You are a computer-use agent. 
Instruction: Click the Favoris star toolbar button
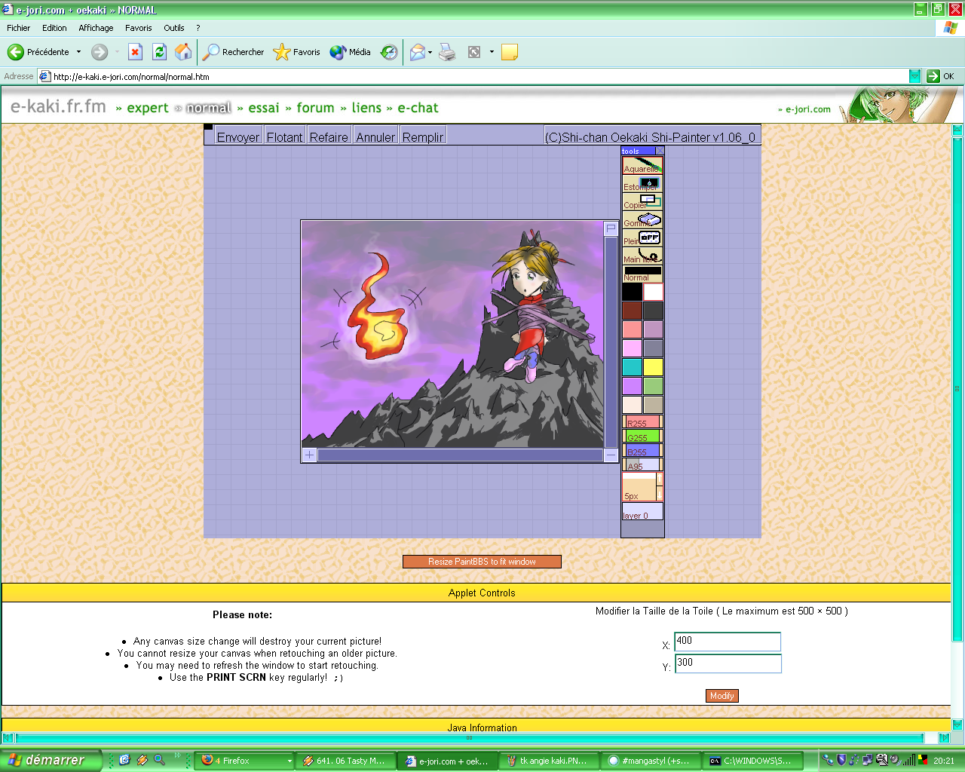(x=296, y=52)
